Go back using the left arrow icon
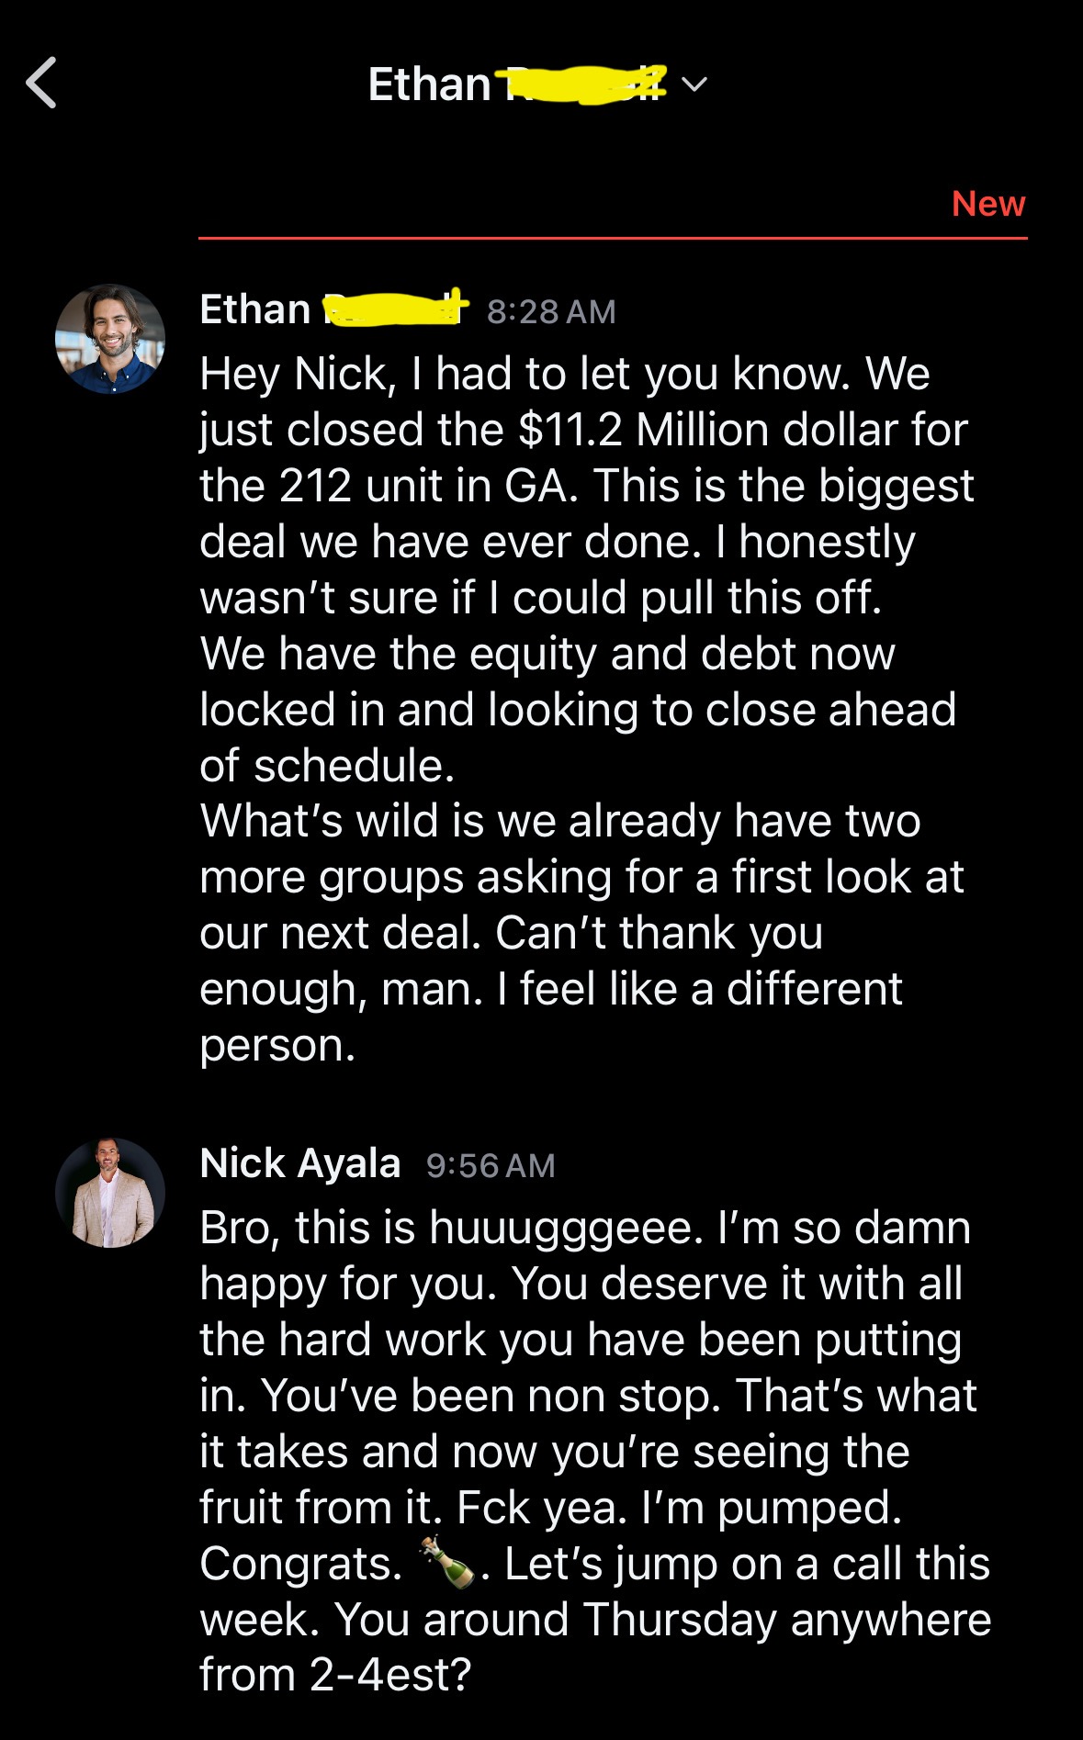Screen dimensions: 1083x1740 tap(41, 83)
